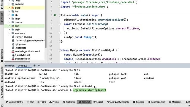Open the Build Variants side panel
Viewport: 190px width, 107px height.
(2, 74)
